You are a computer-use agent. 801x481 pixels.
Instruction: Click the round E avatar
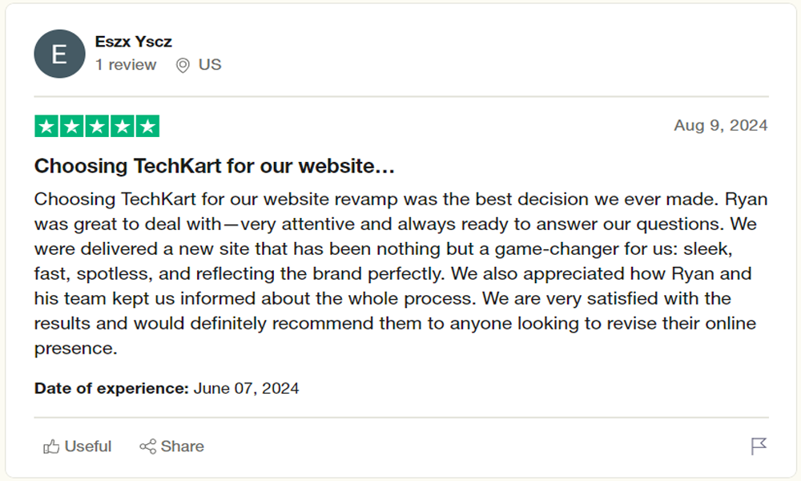click(59, 54)
